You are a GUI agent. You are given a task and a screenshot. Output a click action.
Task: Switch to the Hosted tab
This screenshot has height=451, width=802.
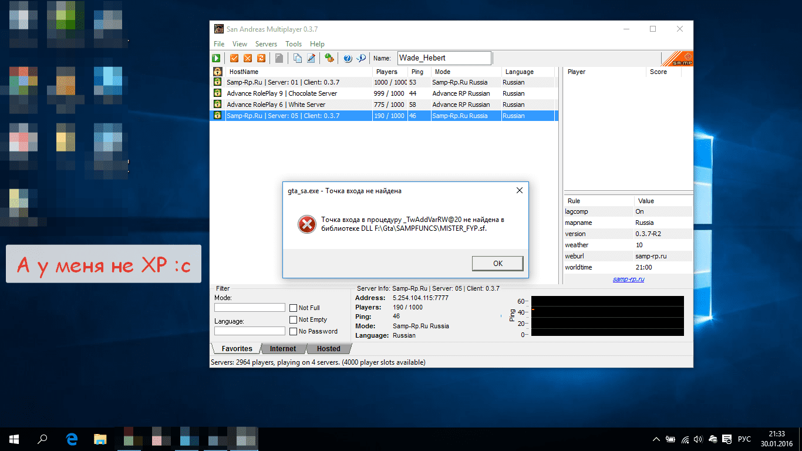(x=329, y=349)
